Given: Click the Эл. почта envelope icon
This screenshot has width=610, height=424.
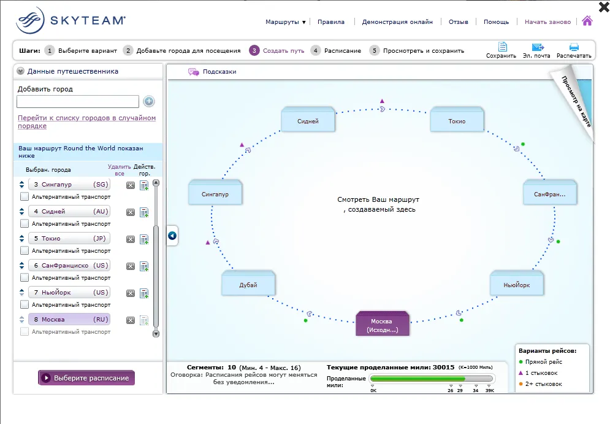Looking at the screenshot, I should (538, 47).
